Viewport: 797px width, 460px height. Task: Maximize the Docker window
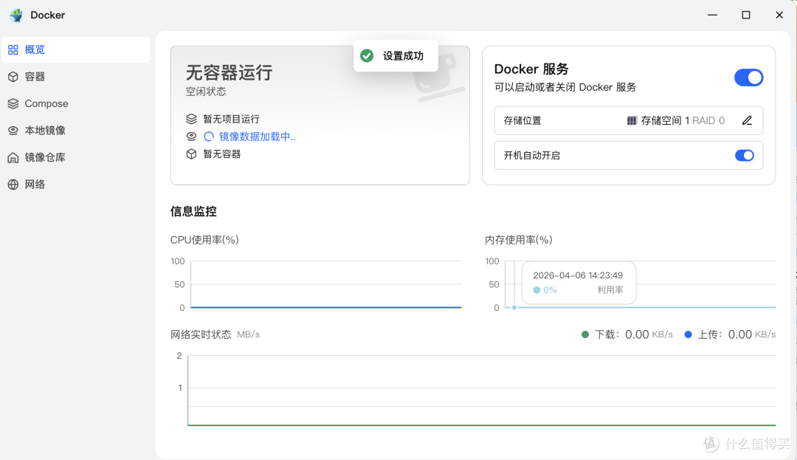tap(745, 16)
